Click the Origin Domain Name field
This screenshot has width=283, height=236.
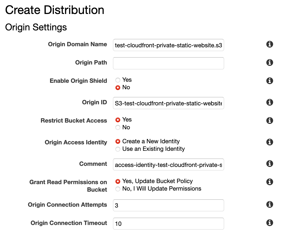[168, 45]
